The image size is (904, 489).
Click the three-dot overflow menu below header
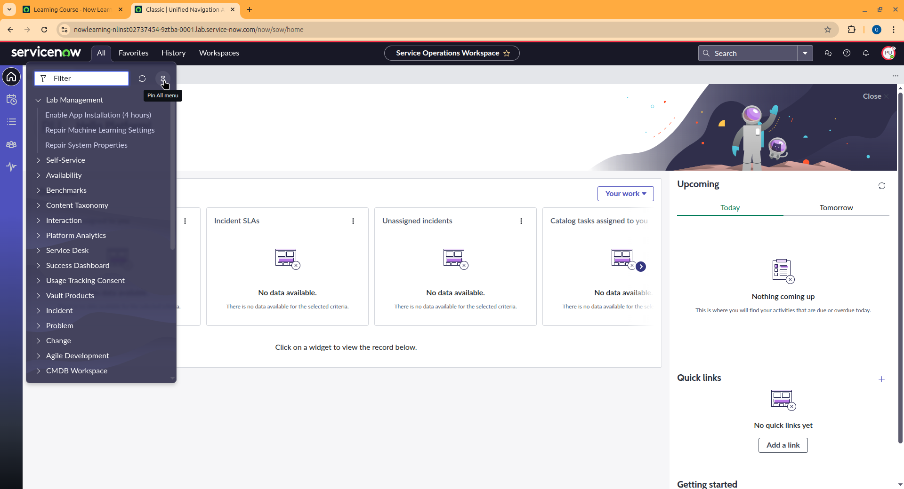[895, 76]
